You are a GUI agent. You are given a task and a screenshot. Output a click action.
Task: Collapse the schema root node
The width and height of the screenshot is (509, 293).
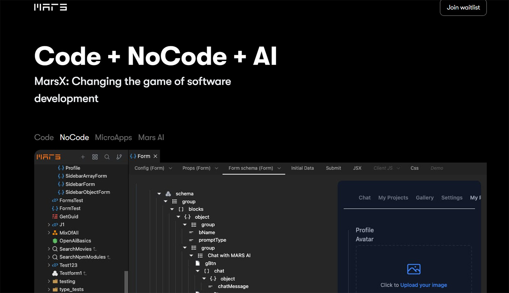(x=159, y=194)
